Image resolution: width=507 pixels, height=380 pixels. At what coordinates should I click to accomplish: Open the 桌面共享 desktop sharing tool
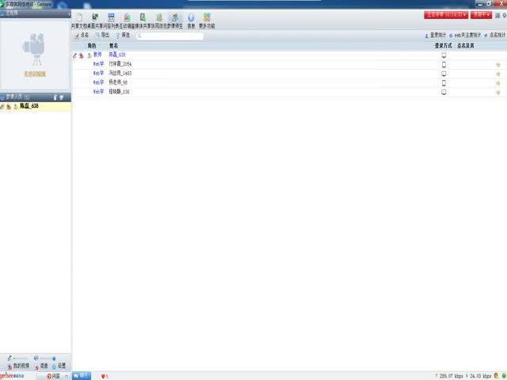(x=95, y=18)
